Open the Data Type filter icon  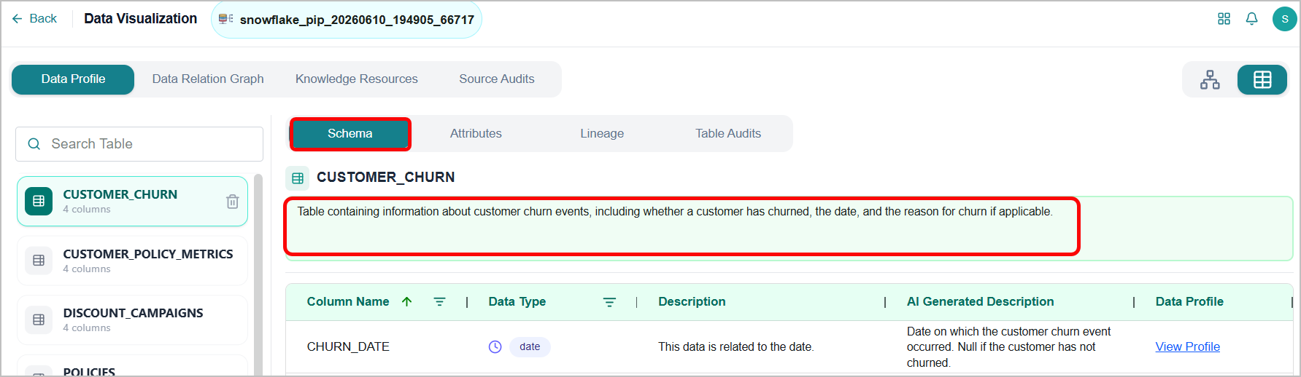point(609,302)
